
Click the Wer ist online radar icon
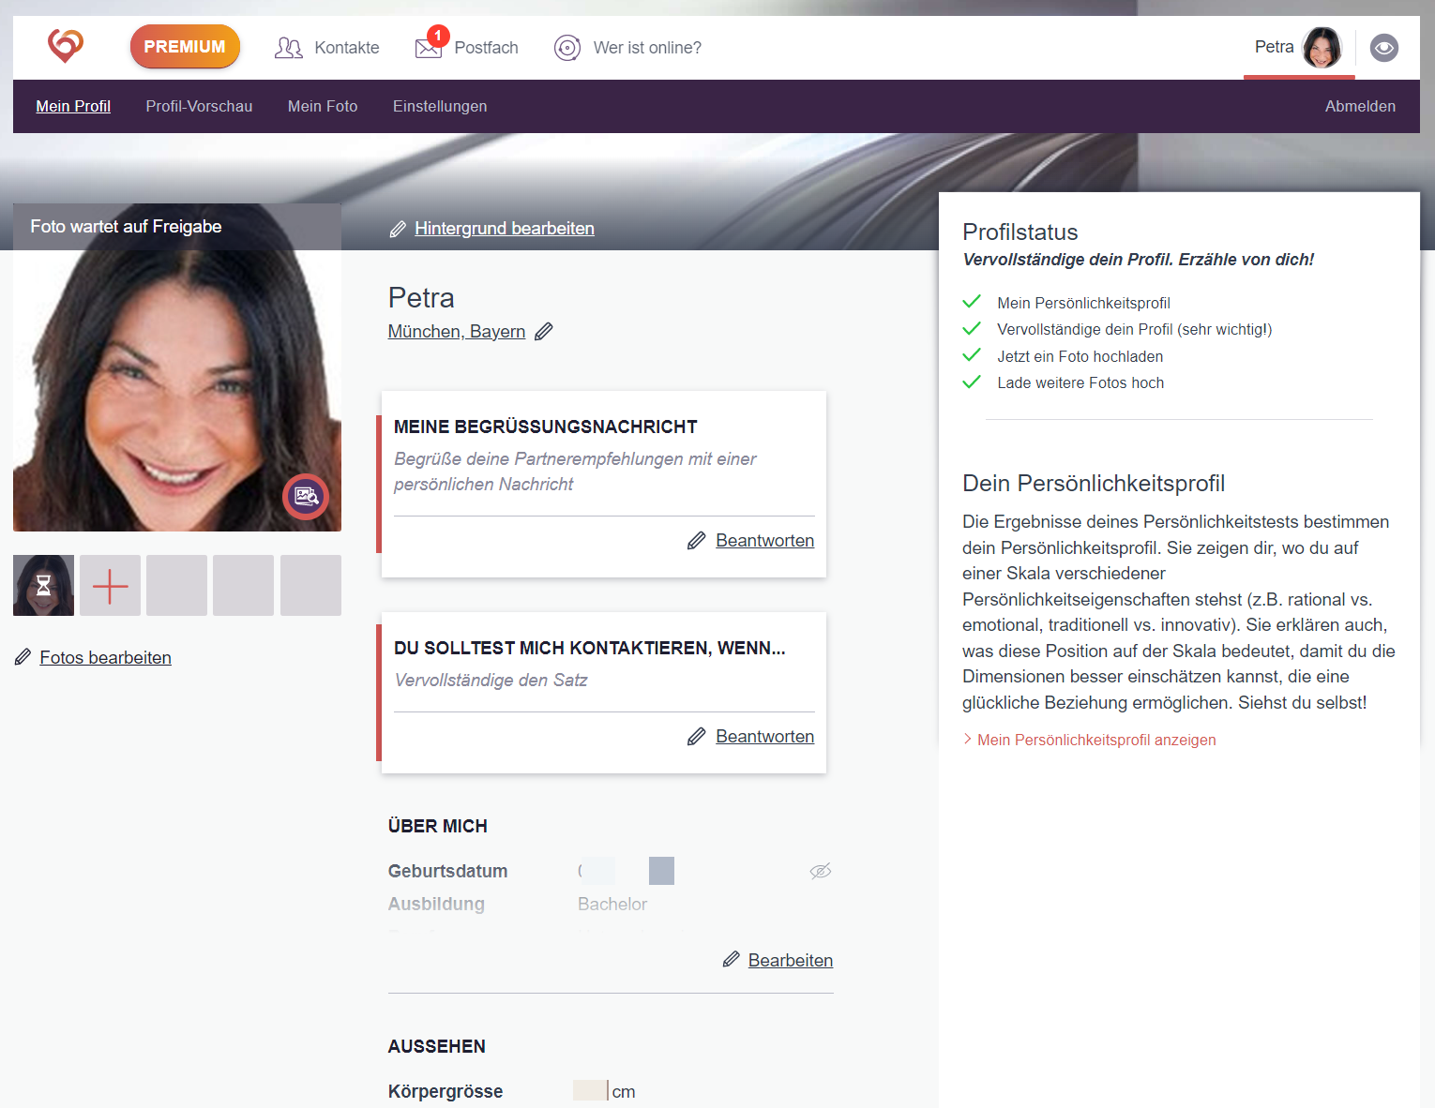[x=567, y=48]
